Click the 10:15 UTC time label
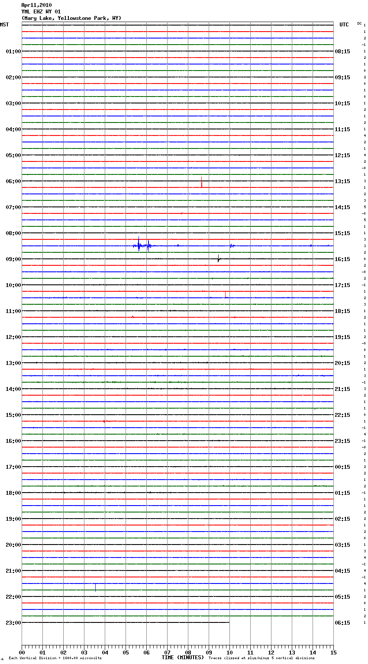The width and height of the screenshot is (368, 664). click(342, 103)
